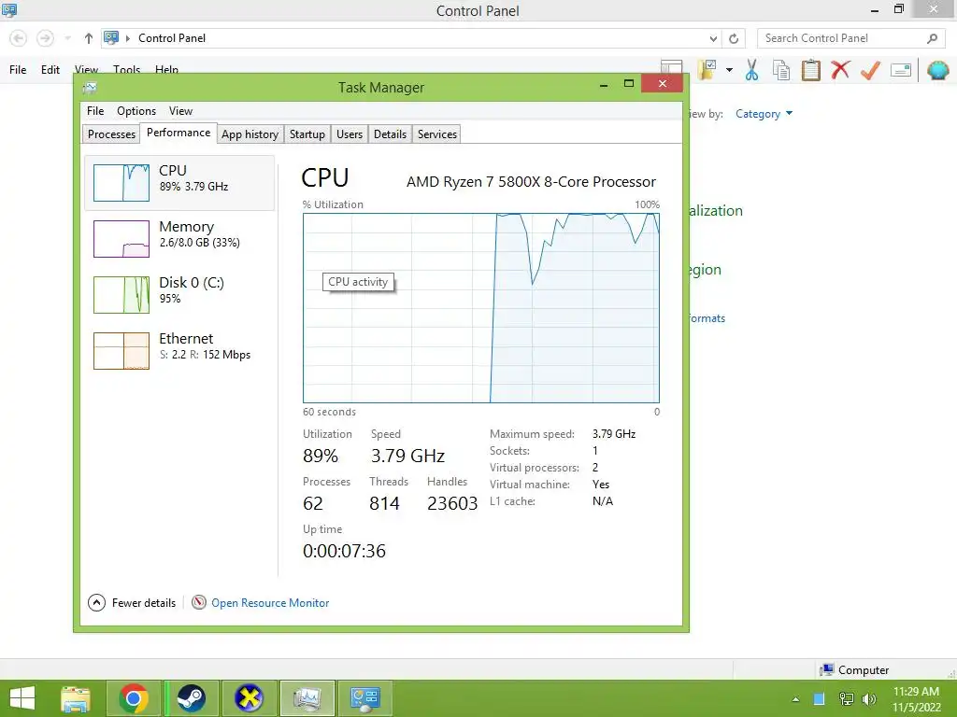Select the Ethernet performance item
The width and height of the screenshot is (957, 717).
click(179, 351)
